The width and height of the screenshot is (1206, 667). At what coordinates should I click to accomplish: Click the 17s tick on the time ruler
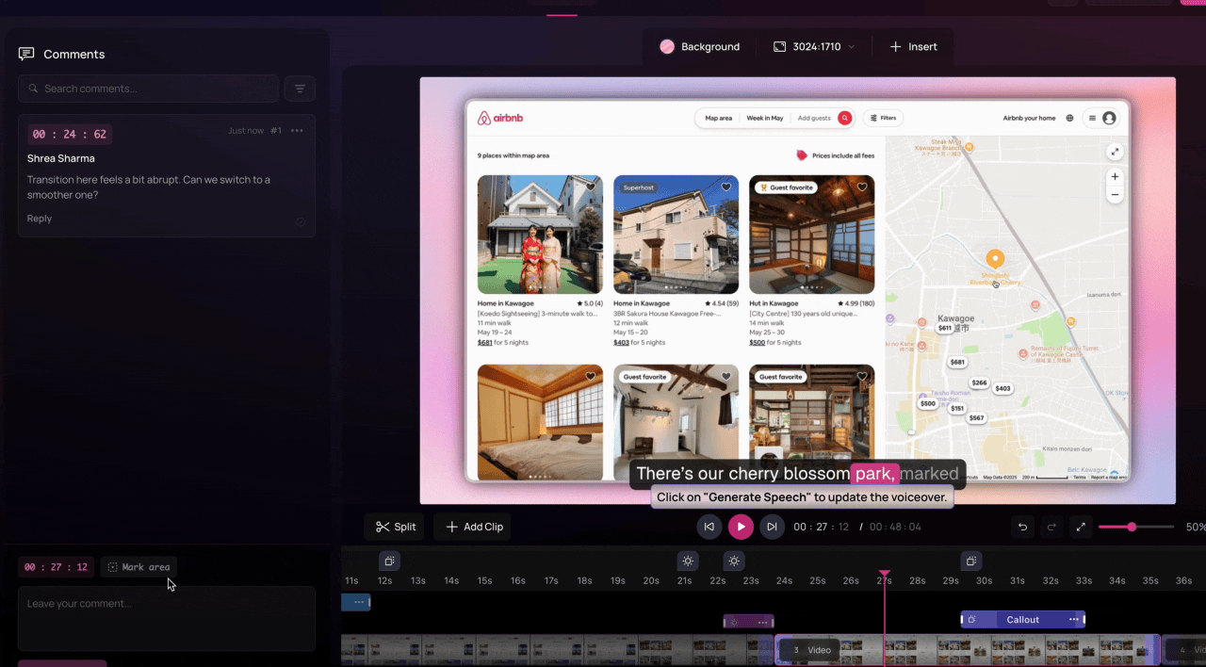(x=551, y=580)
